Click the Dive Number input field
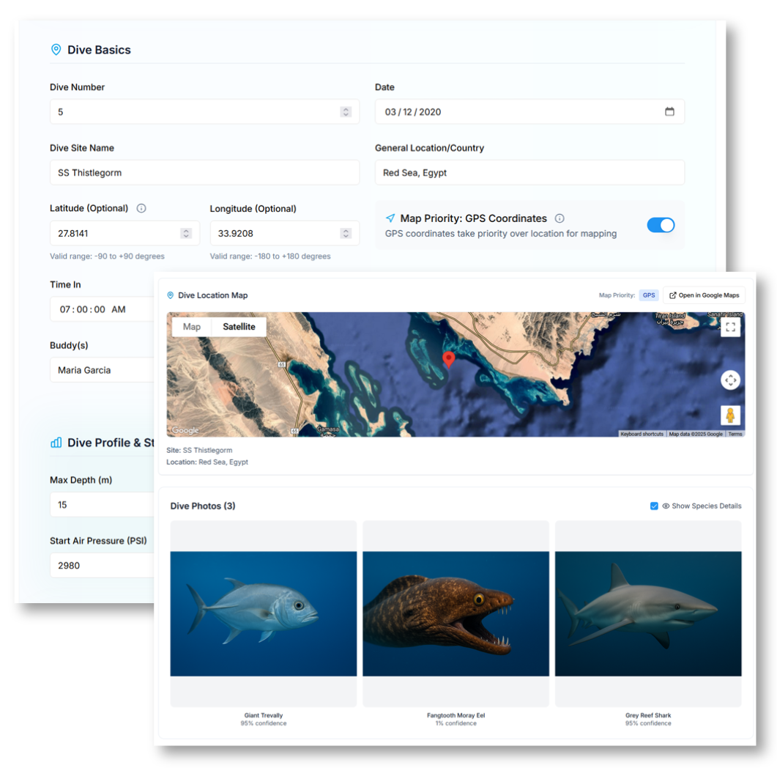This screenshot has height=779, width=777. 204,112
